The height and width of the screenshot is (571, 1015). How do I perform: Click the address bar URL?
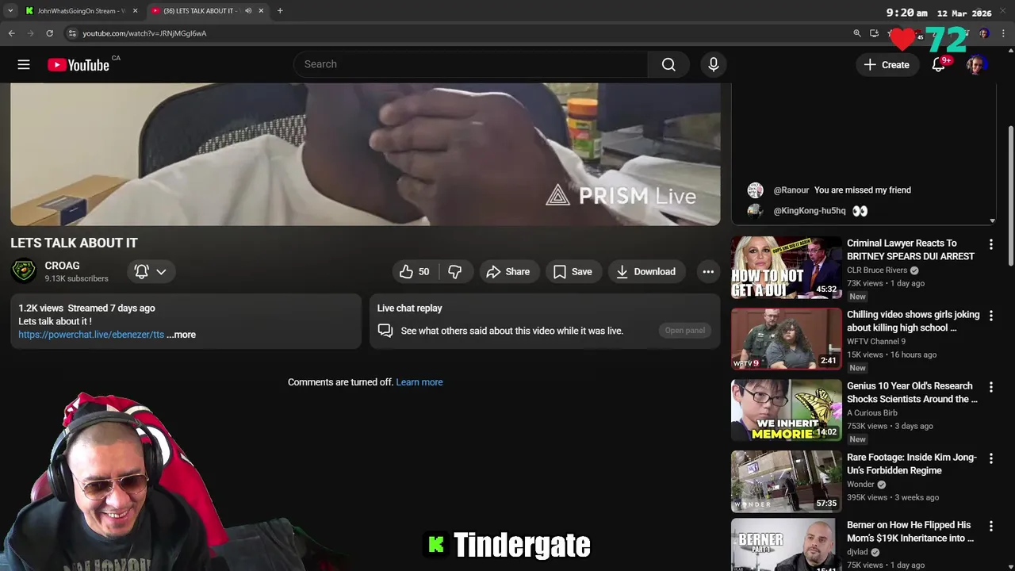(144, 33)
